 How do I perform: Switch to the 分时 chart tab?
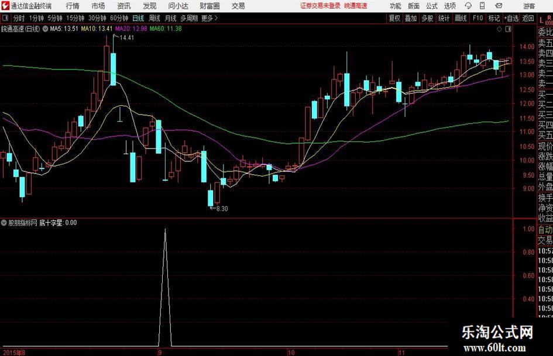19,18
